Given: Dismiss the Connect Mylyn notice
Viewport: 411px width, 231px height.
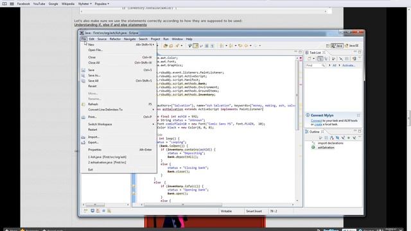Looking at the screenshot, I should 358,116.
